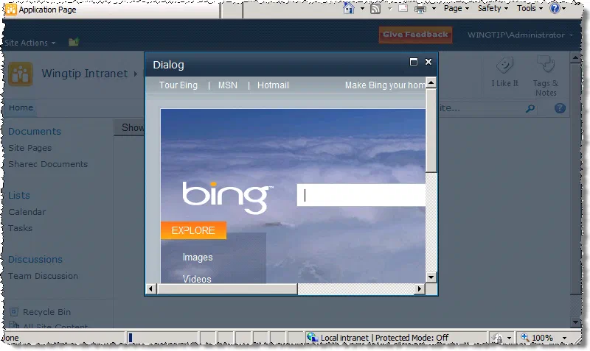Click the IE Help icon

click(555, 8)
